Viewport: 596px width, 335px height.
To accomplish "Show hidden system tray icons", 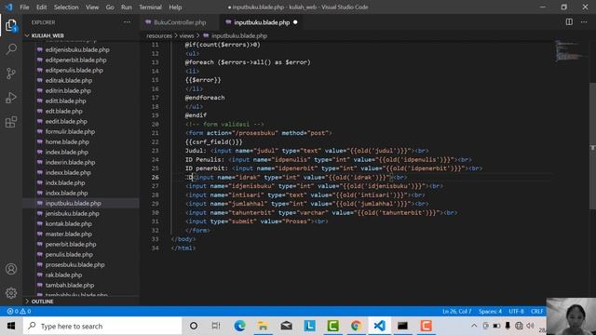I will (474, 326).
